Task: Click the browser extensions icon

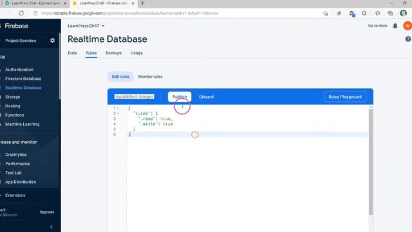Action: pyautogui.click(x=364, y=13)
